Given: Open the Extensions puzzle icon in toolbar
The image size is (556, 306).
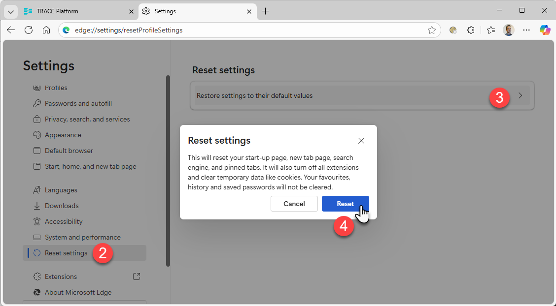Looking at the screenshot, I should point(471,30).
